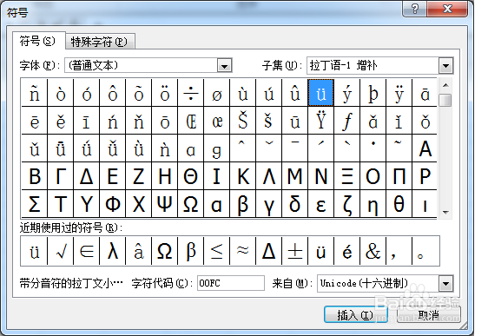
Task: Choose the capital Phi Φ symbol
Action: (113, 204)
